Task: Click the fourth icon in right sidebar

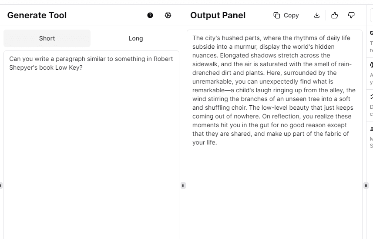Action: tap(371, 129)
